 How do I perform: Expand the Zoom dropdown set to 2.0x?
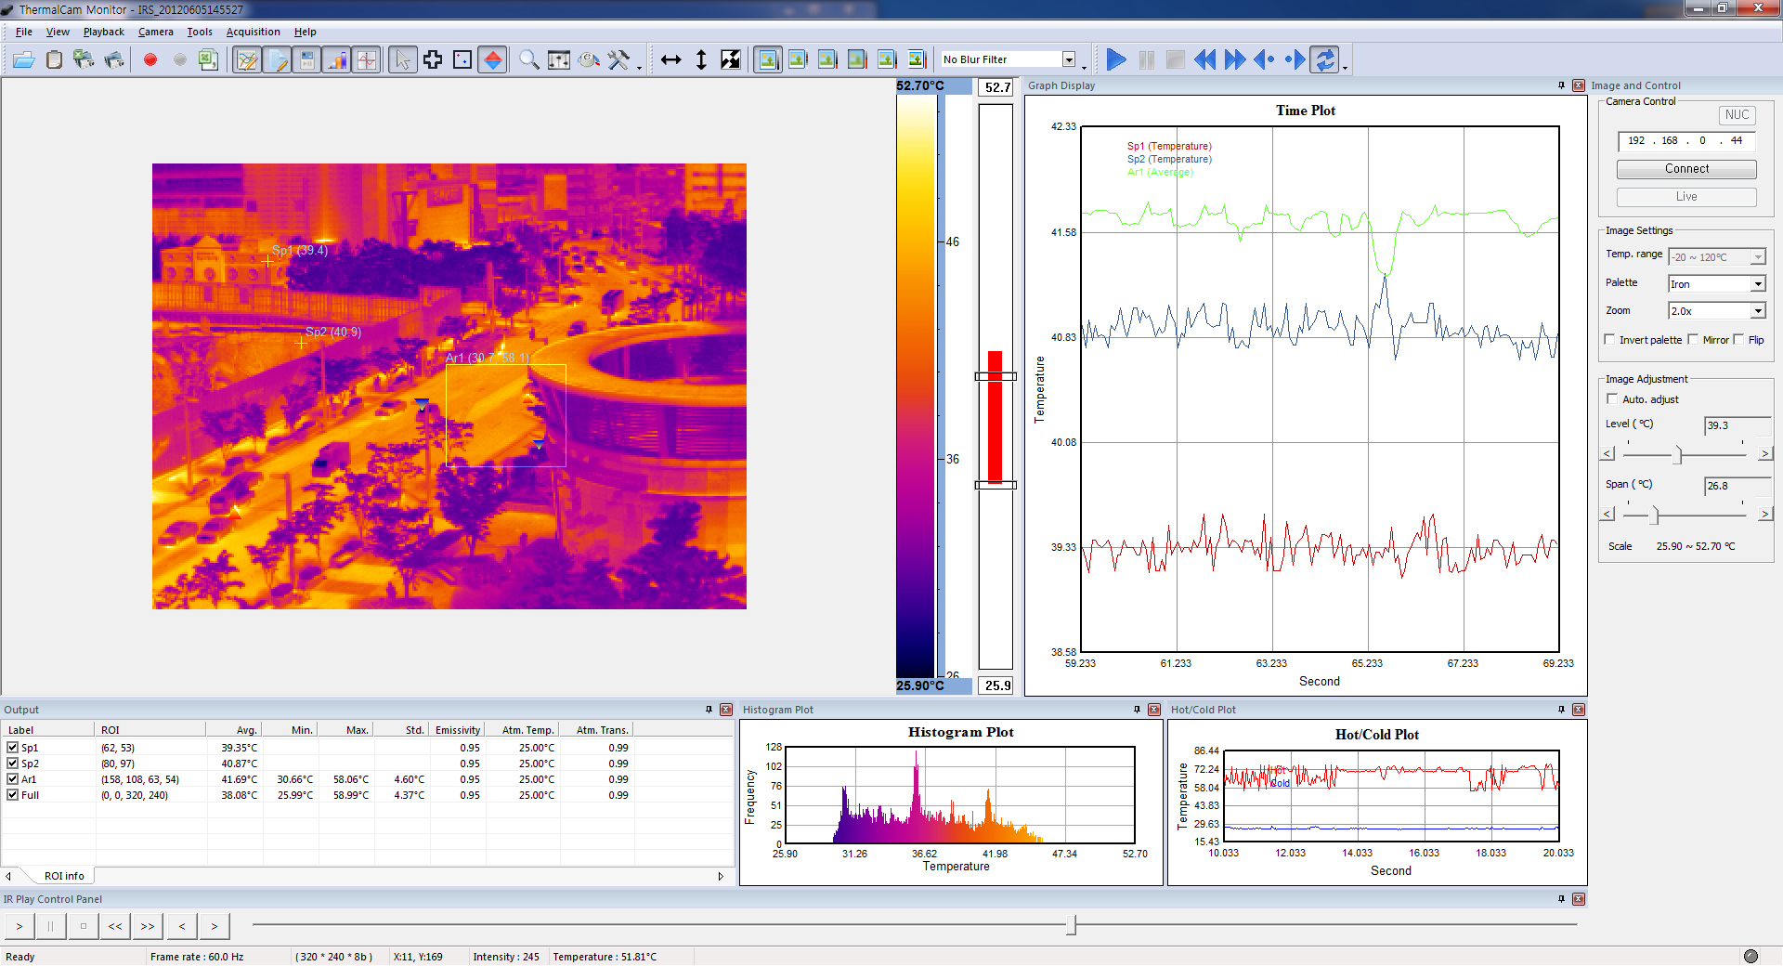(x=1757, y=311)
